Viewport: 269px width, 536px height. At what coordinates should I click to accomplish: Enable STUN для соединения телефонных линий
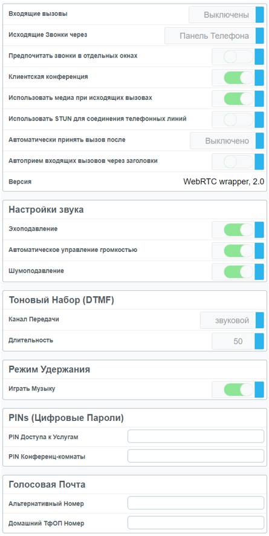238,120
